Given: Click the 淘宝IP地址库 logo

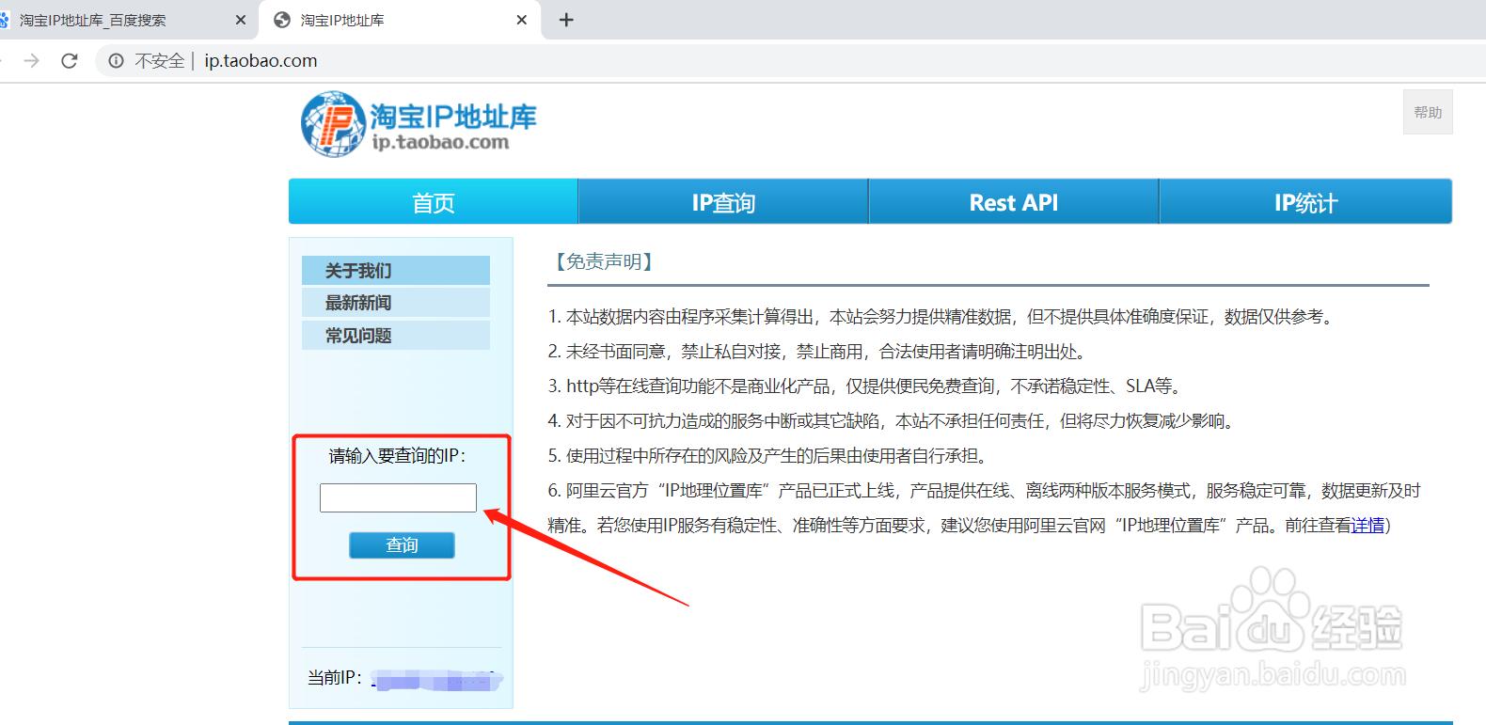Looking at the screenshot, I should 419,124.
